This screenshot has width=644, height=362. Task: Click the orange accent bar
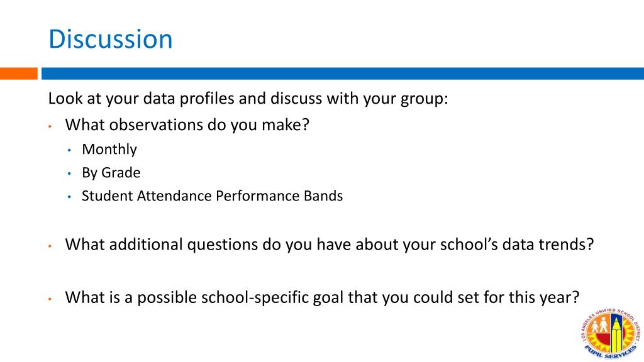[19, 74]
